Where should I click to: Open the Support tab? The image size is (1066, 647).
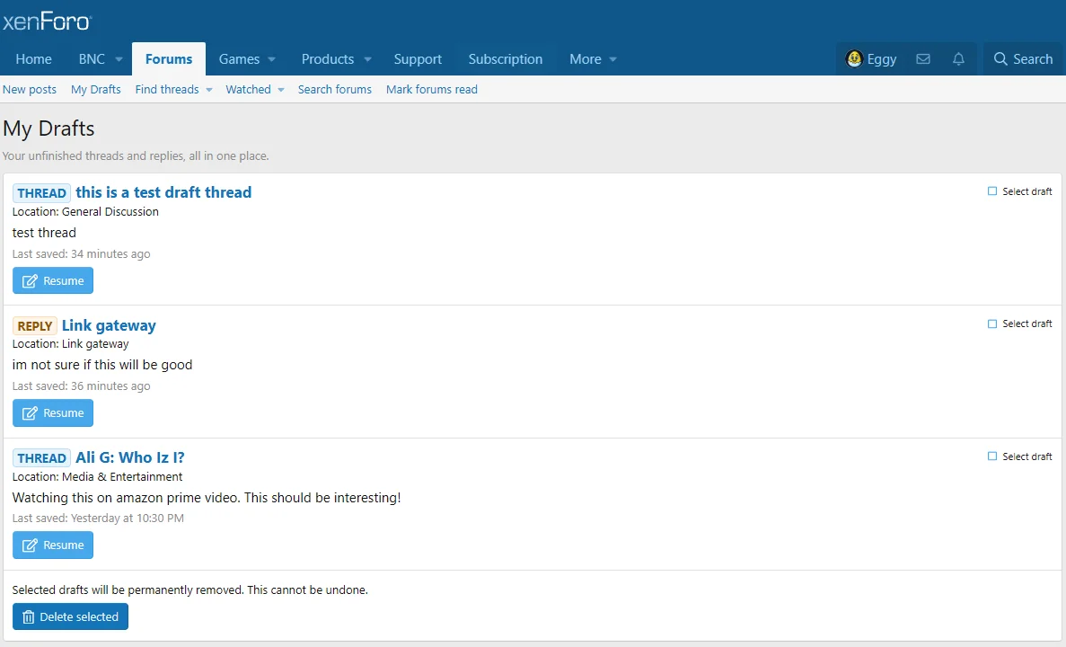(x=418, y=59)
